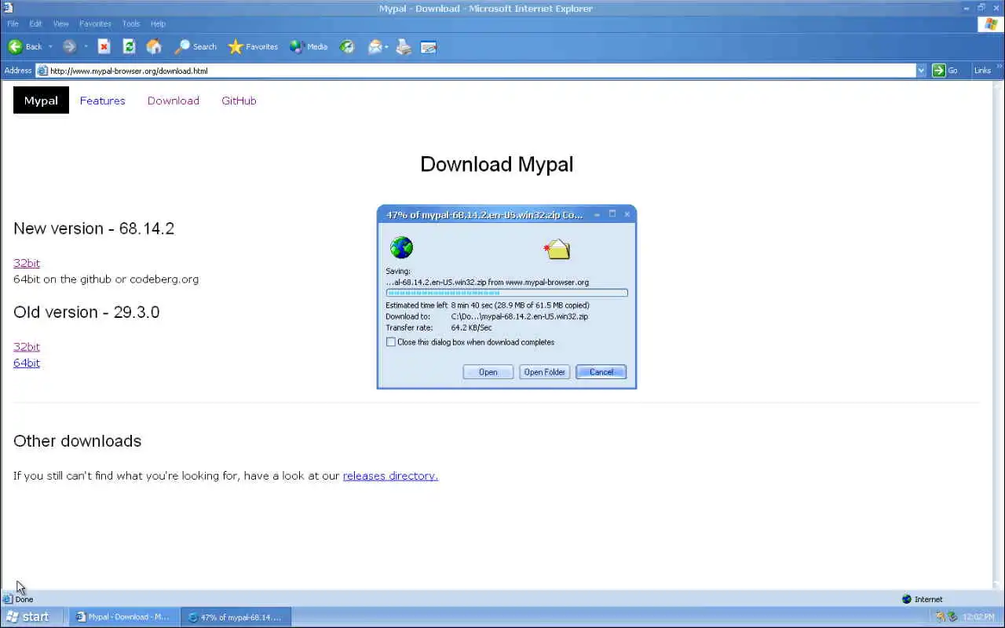Open the Help menu
The width and height of the screenshot is (1005, 628).
point(158,24)
